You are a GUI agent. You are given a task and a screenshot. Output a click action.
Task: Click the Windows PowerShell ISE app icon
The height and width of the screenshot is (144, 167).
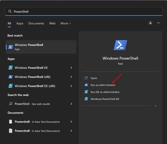tap(11, 68)
